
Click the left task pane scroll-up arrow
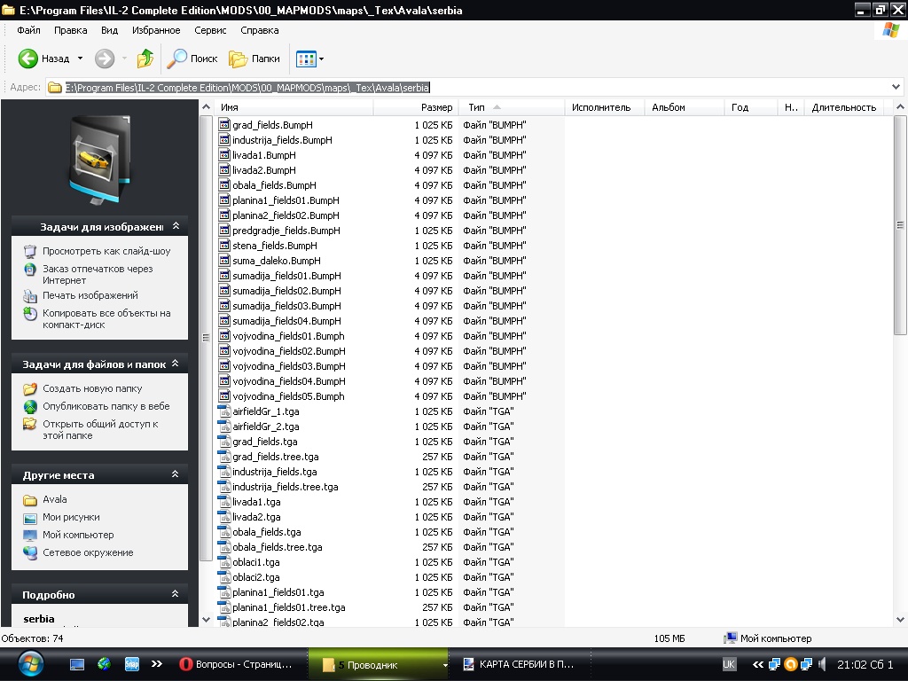(206, 107)
